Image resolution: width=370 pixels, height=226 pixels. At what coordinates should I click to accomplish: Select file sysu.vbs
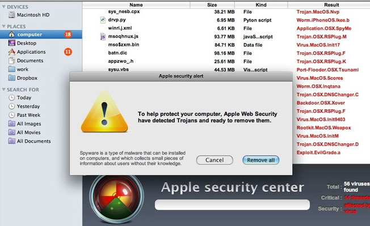(118, 70)
